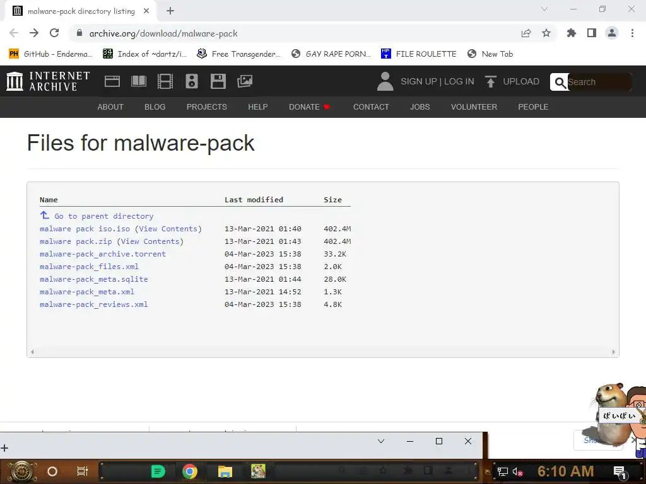Screen dimensions: 646x484
Task: Click the address bar URL
Action: (x=163, y=33)
